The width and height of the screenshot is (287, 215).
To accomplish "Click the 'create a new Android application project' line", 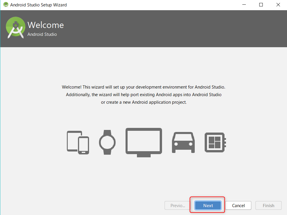I will [144, 102].
